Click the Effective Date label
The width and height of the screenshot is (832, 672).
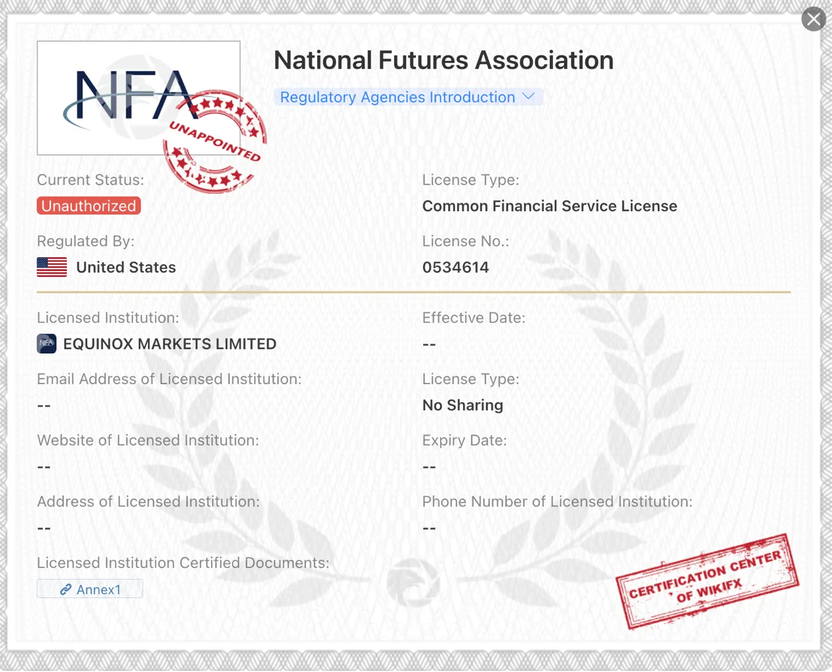pos(474,318)
